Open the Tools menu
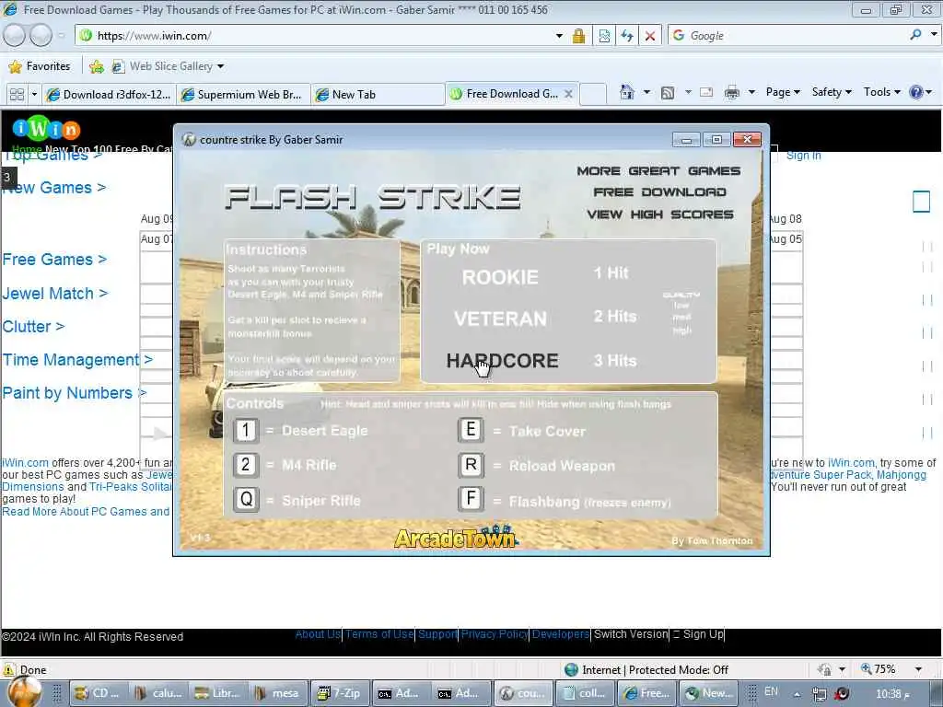943x707 pixels. (881, 92)
